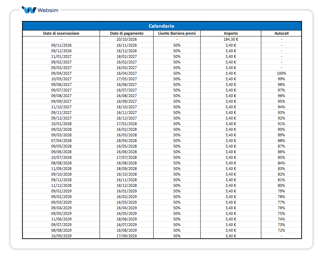Select the Livello Barriera premi header
This screenshot has width=323, height=259.
[177, 33]
